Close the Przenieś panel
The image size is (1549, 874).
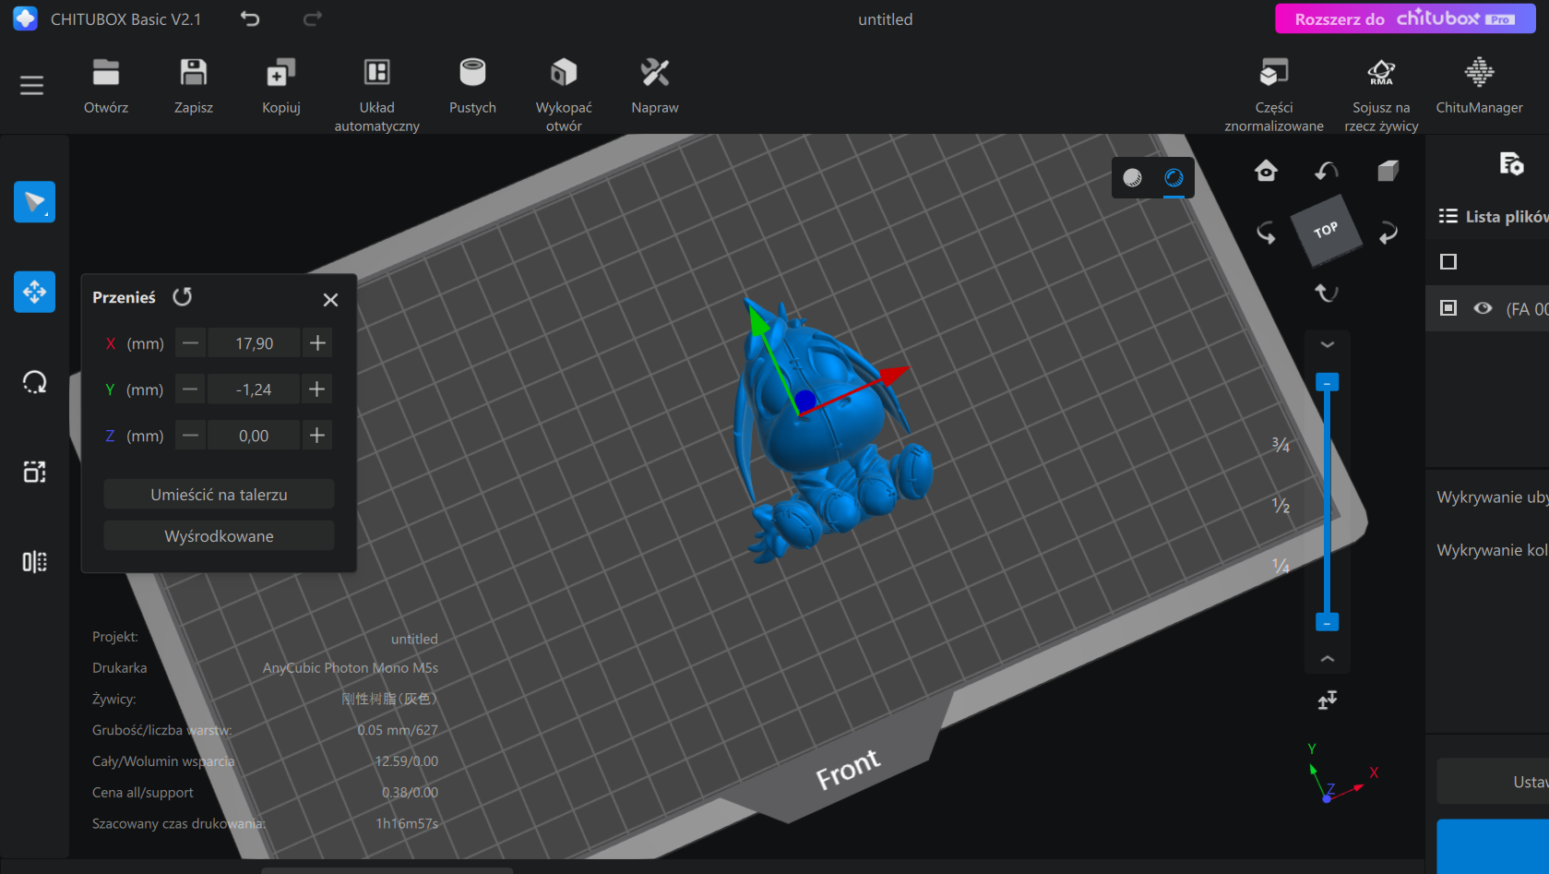(x=330, y=299)
